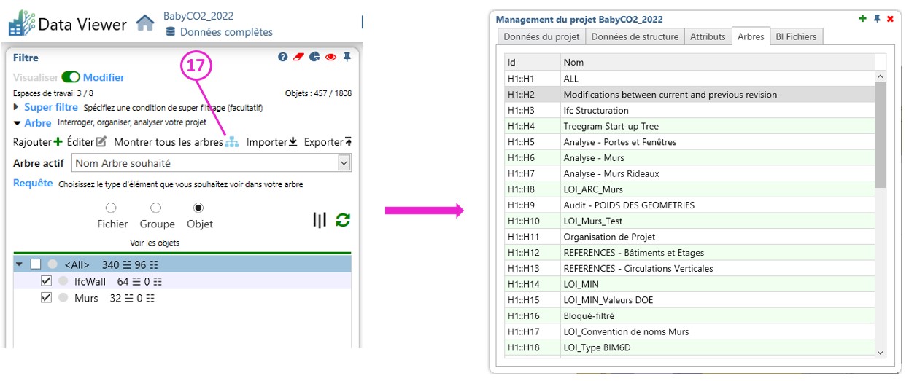The width and height of the screenshot is (909, 381).
Task: Refresh the tree with green arrows icon
Action: 342,220
